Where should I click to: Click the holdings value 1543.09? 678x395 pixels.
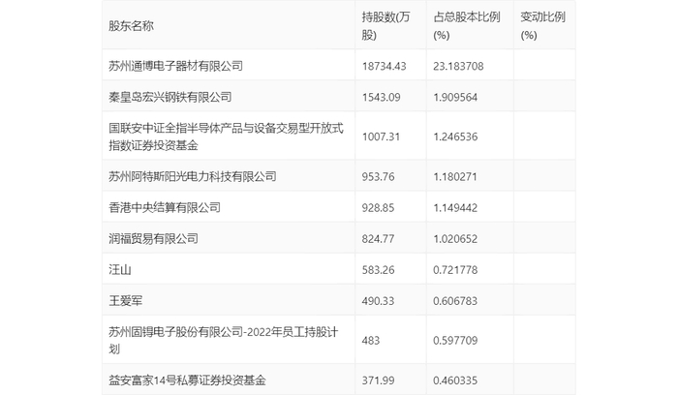click(381, 97)
